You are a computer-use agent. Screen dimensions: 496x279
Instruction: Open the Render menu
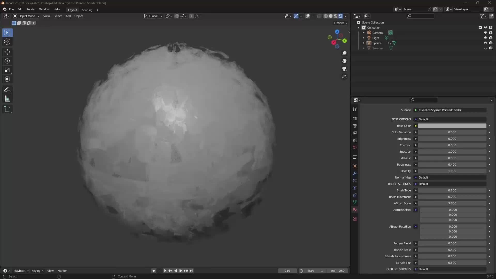[31, 9]
